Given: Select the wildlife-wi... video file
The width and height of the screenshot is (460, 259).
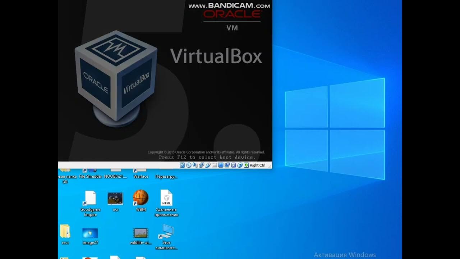Looking at the screenshot, I should click(141, 236).
